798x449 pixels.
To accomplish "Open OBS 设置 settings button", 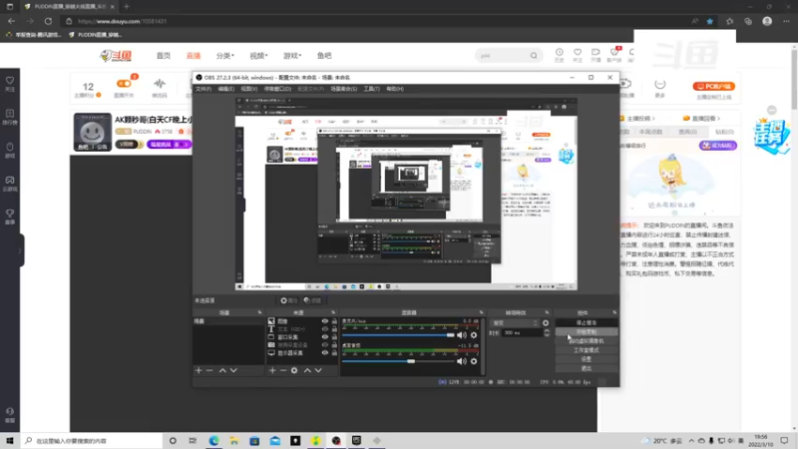I will click(587, 359).
